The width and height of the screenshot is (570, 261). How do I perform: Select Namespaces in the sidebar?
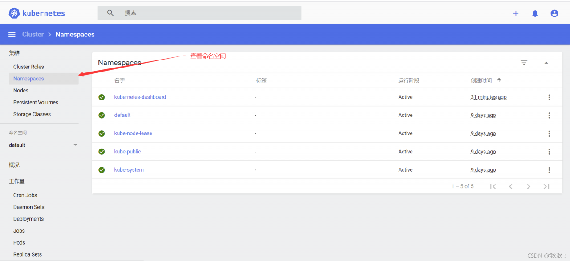pyautogui.click(x=44, y=79)
